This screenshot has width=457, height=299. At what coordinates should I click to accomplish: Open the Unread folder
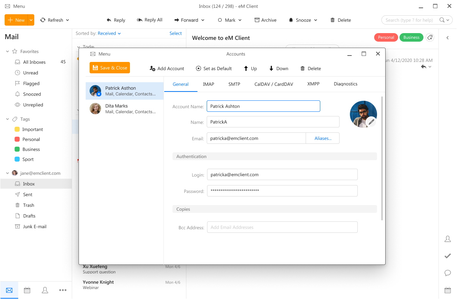36,73
